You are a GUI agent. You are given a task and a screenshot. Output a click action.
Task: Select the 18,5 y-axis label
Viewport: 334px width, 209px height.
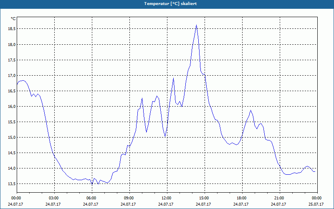[12, 29]
